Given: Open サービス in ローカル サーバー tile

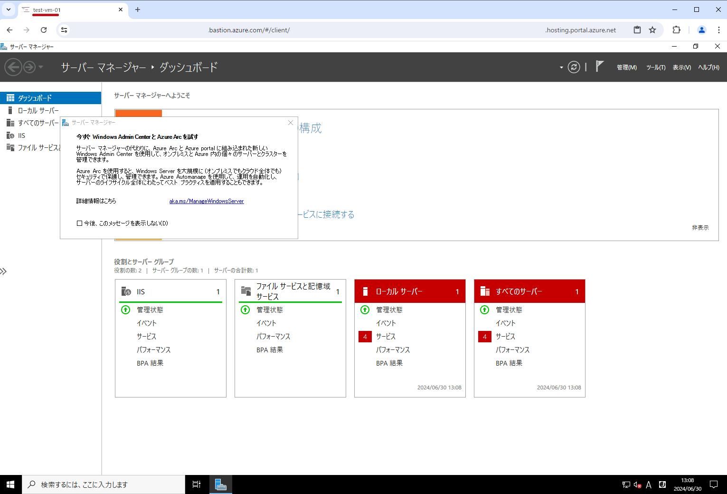Looking at the screenshot, I should point(386,336).
